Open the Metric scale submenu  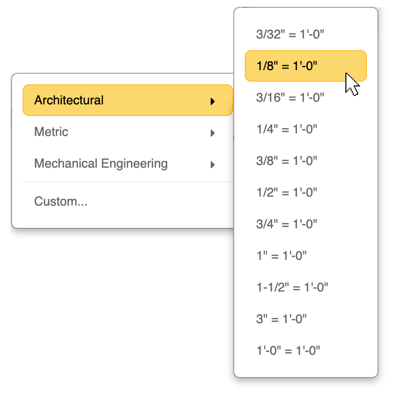pos(52,132)
